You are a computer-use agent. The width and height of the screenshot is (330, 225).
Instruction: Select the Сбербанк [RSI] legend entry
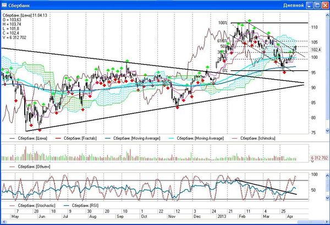(85, 205)
